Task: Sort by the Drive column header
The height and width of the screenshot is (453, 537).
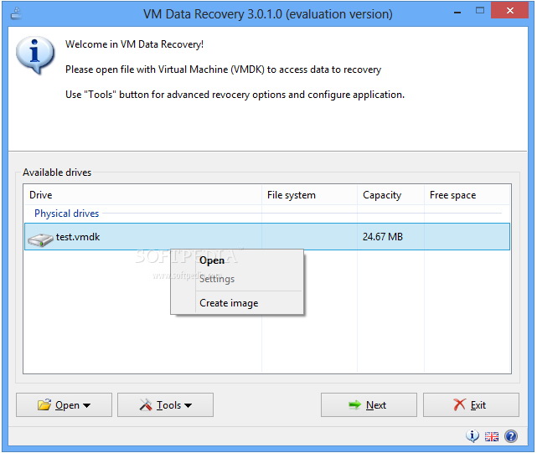Action: pyautogui.click(x=142, y=195)
